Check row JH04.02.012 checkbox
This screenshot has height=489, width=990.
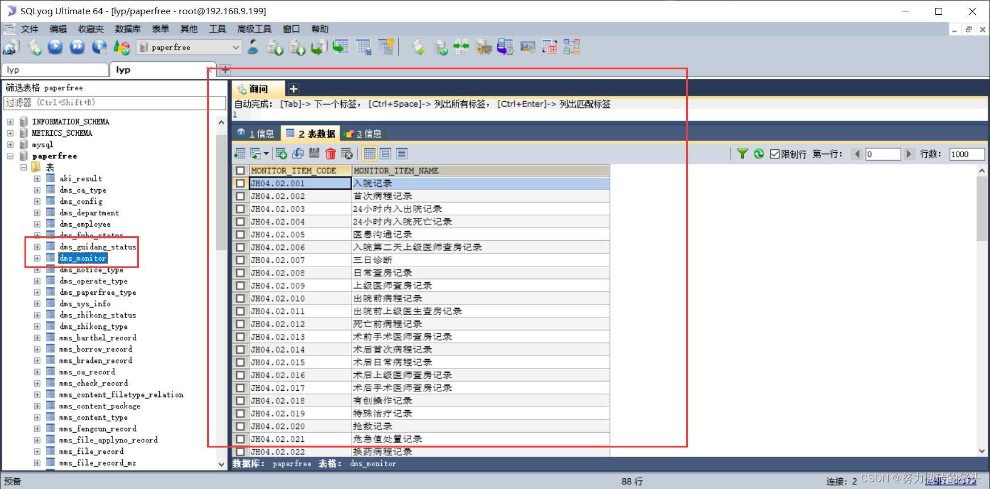tap(240, 324)
